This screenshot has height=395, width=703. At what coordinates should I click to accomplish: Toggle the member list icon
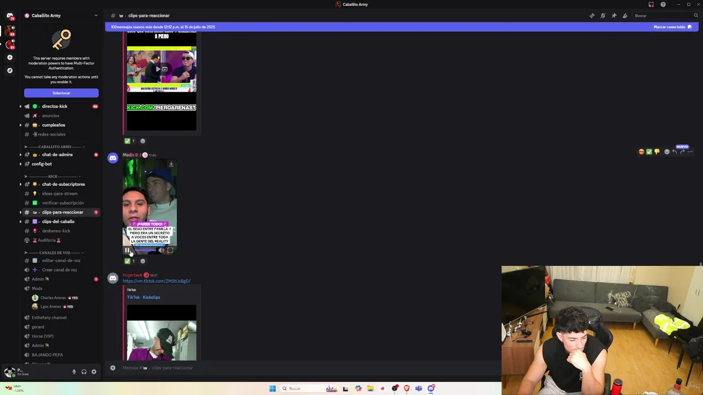click(x=624, y=15)
